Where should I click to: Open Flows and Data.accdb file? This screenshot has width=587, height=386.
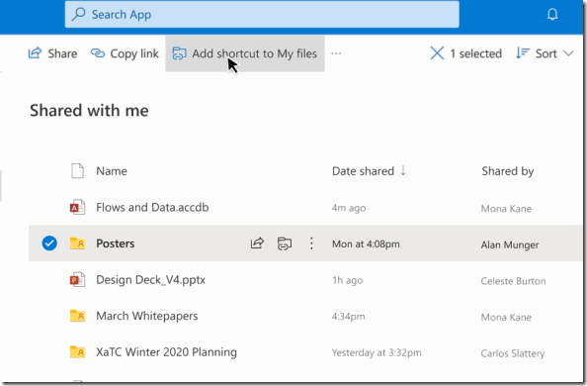(x=152, y=207)
